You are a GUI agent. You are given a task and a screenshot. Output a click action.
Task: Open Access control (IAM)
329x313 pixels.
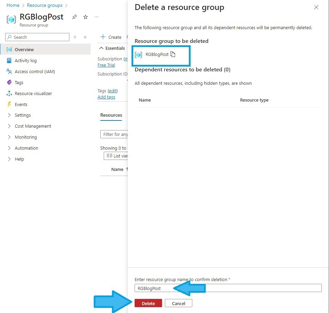click(x=35, y=71)
